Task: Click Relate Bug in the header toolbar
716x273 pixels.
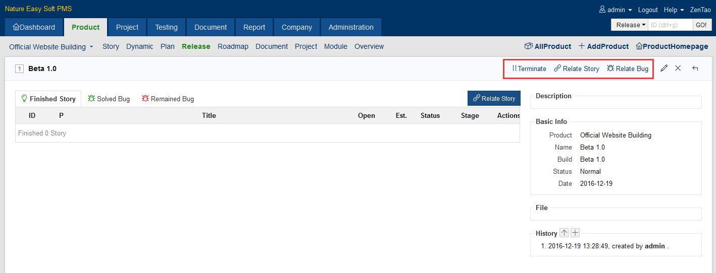Action: click(x=628, y=69)
